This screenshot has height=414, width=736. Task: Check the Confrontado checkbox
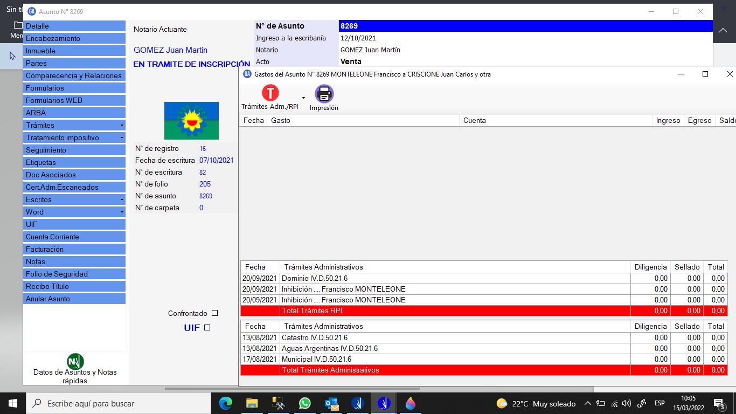coord(215,313)
